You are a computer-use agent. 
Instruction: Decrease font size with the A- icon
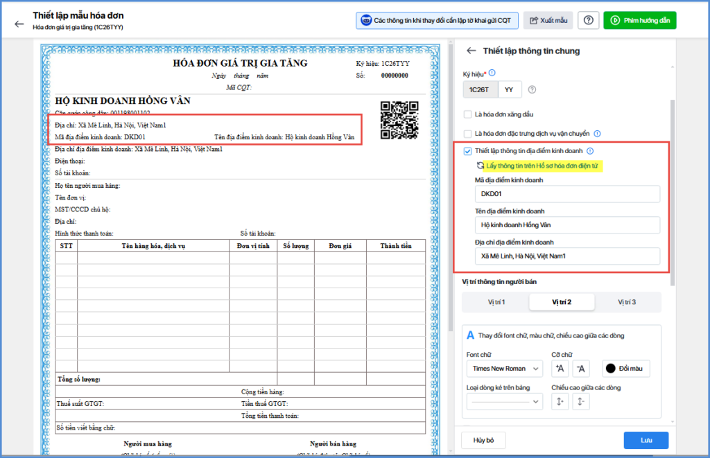[x=581, y=369]
